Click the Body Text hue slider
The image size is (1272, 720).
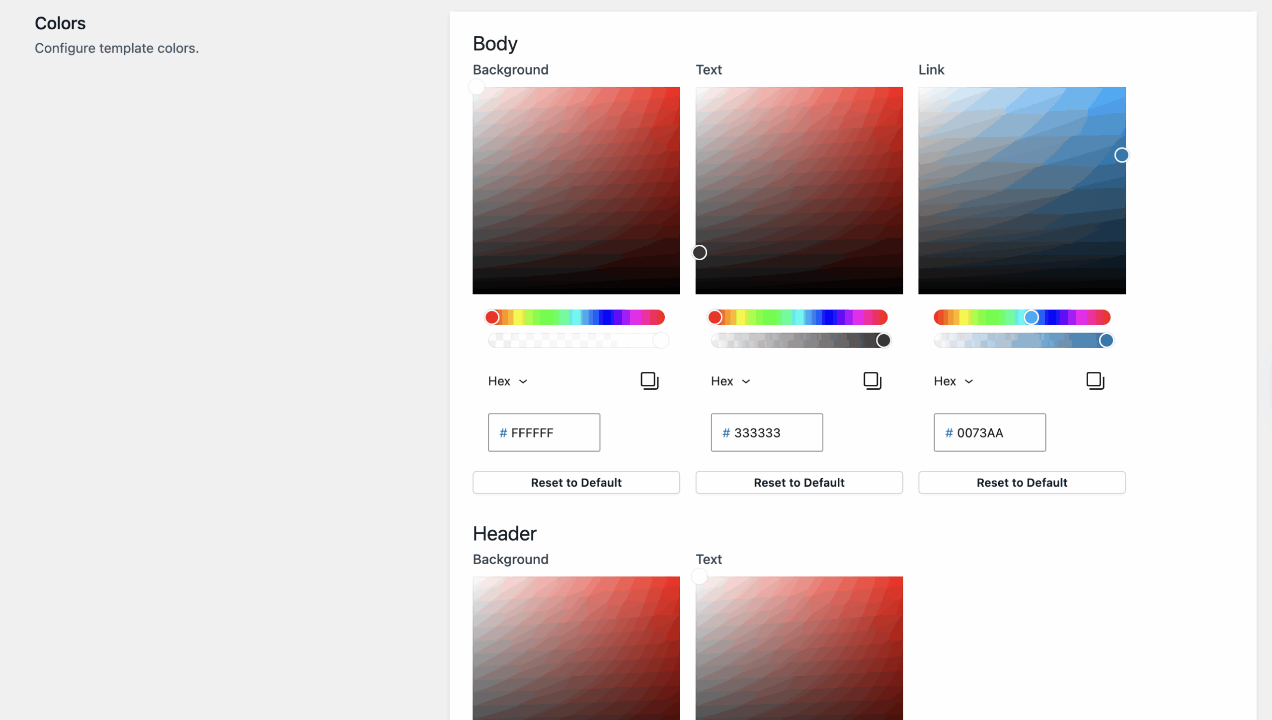(798, 317)
